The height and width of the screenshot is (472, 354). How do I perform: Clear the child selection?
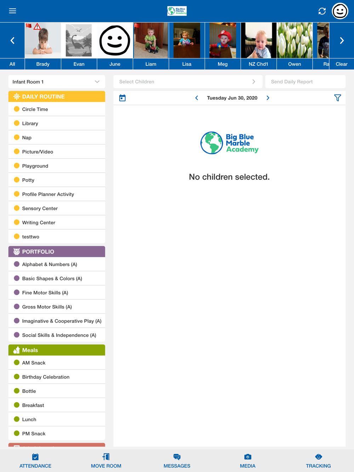pyautogui.click(x=342, y=64)
